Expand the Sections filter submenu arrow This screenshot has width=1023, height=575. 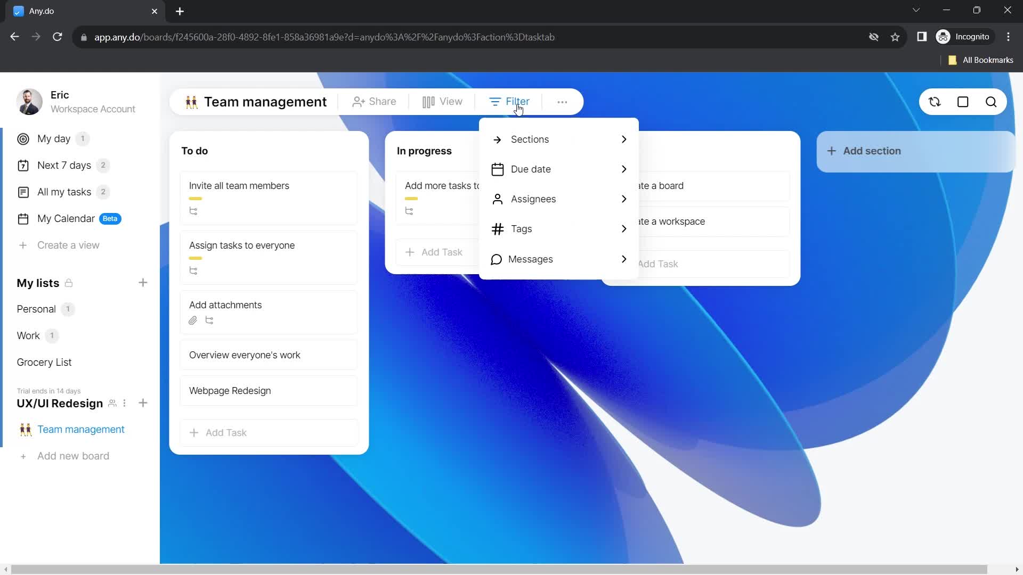click(x=624, y=139)
